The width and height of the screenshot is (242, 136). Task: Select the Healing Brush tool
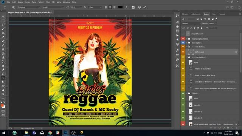[3, 41]
